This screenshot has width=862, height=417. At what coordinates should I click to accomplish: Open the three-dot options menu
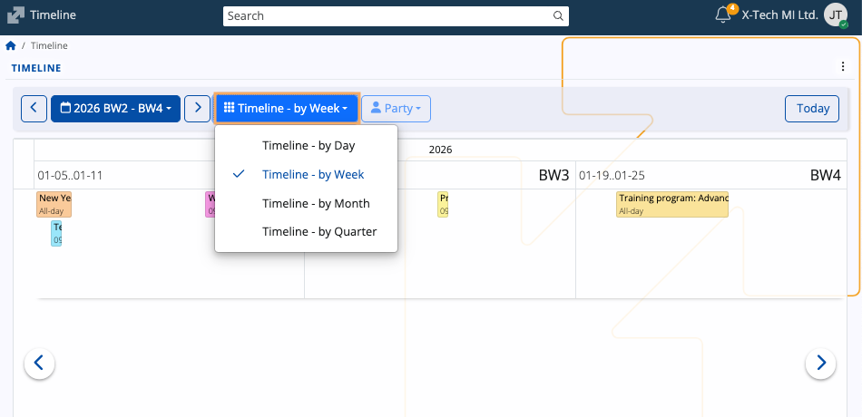pos(843,67)
